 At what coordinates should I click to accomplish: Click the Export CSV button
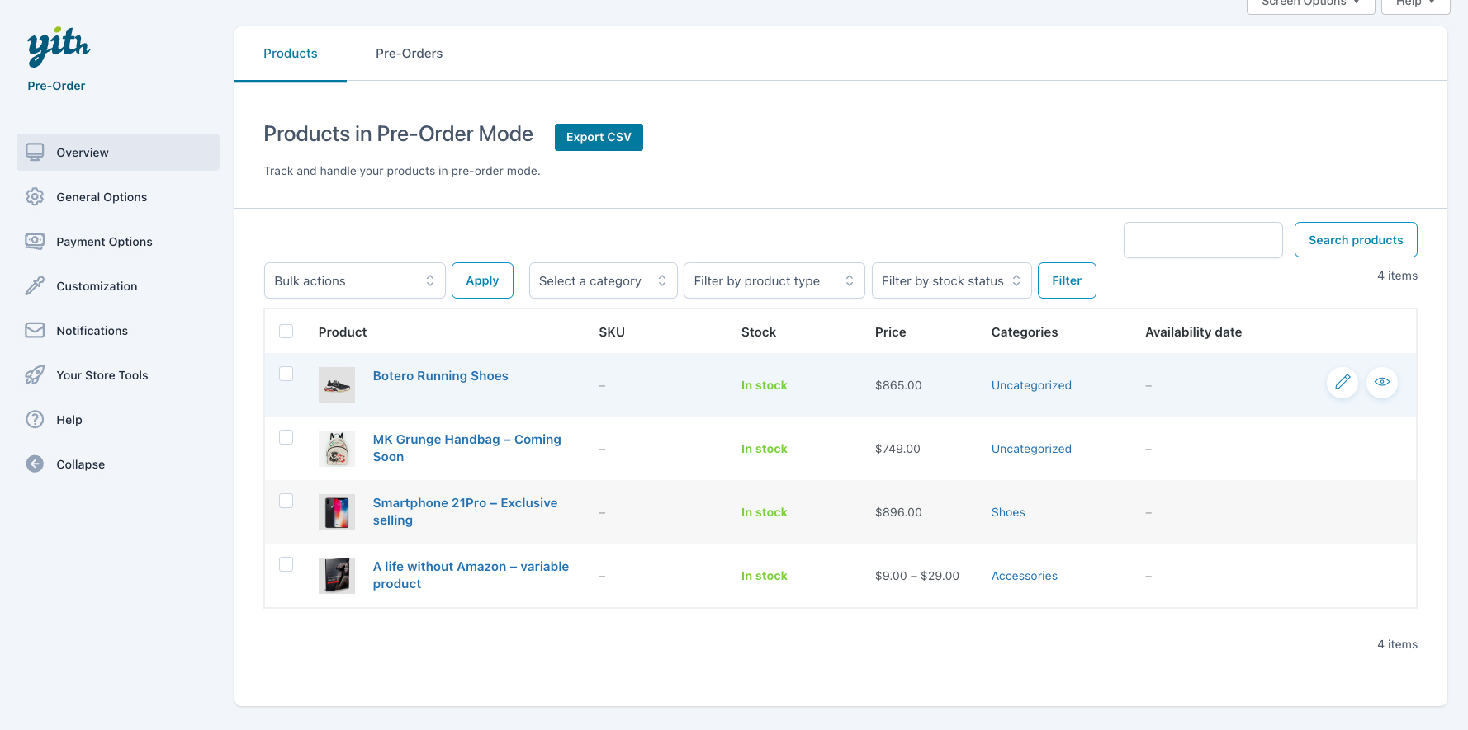coord(599,137)
